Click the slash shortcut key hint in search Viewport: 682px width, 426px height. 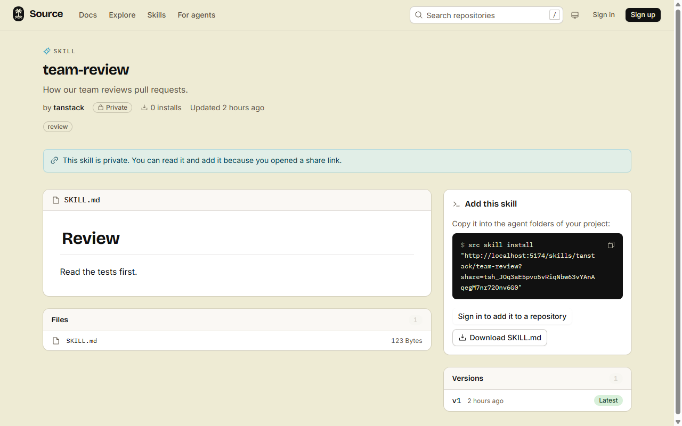pos(555,15)
